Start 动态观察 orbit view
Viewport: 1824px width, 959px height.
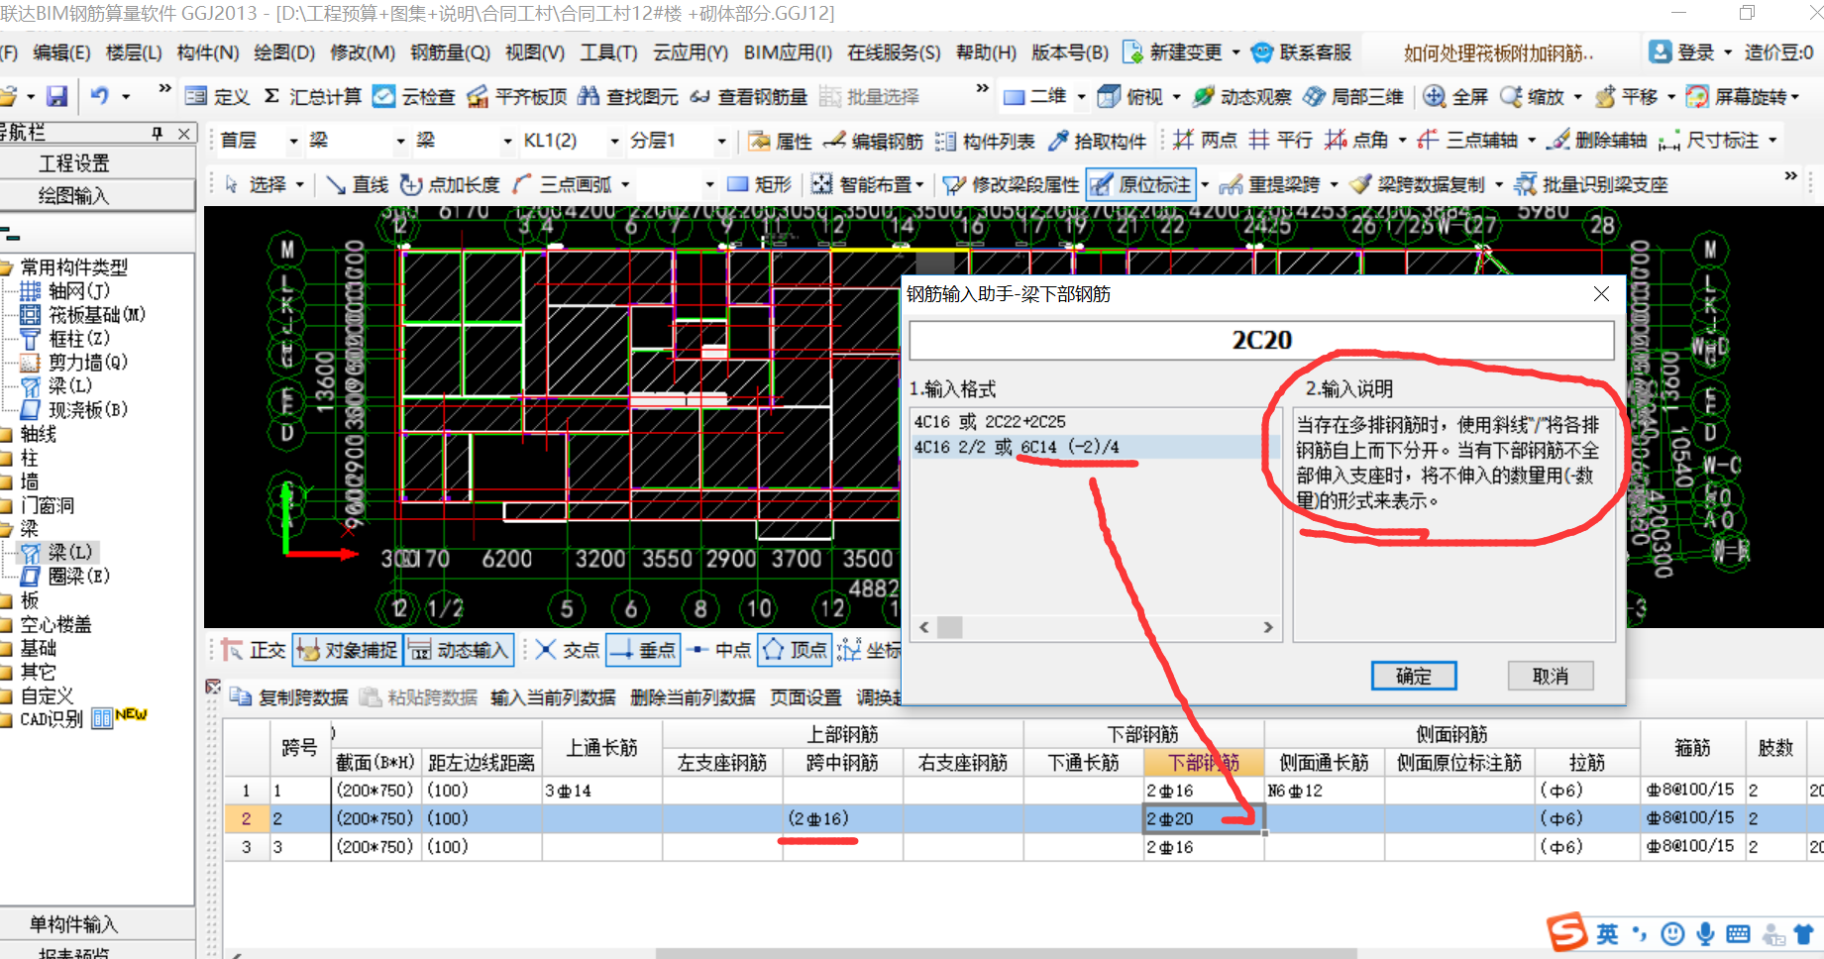tap(1241, 96)
